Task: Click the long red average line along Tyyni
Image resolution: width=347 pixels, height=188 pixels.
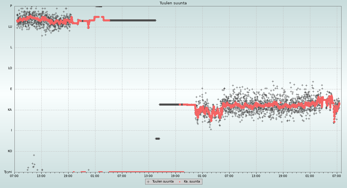Action: coord(146,172)
